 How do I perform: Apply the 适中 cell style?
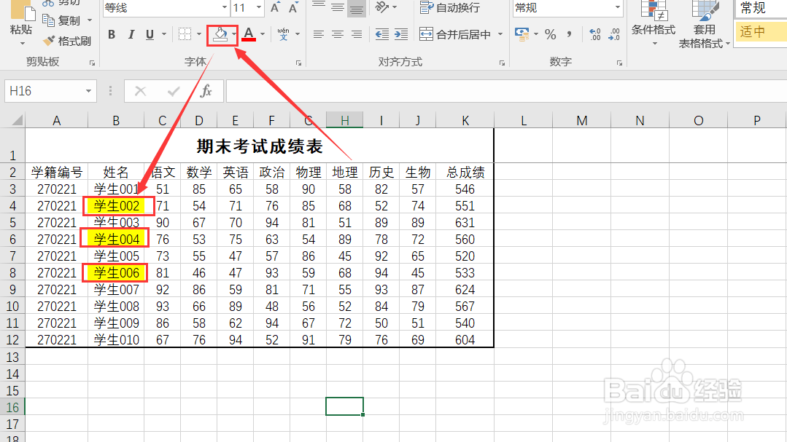coord(760,32)
